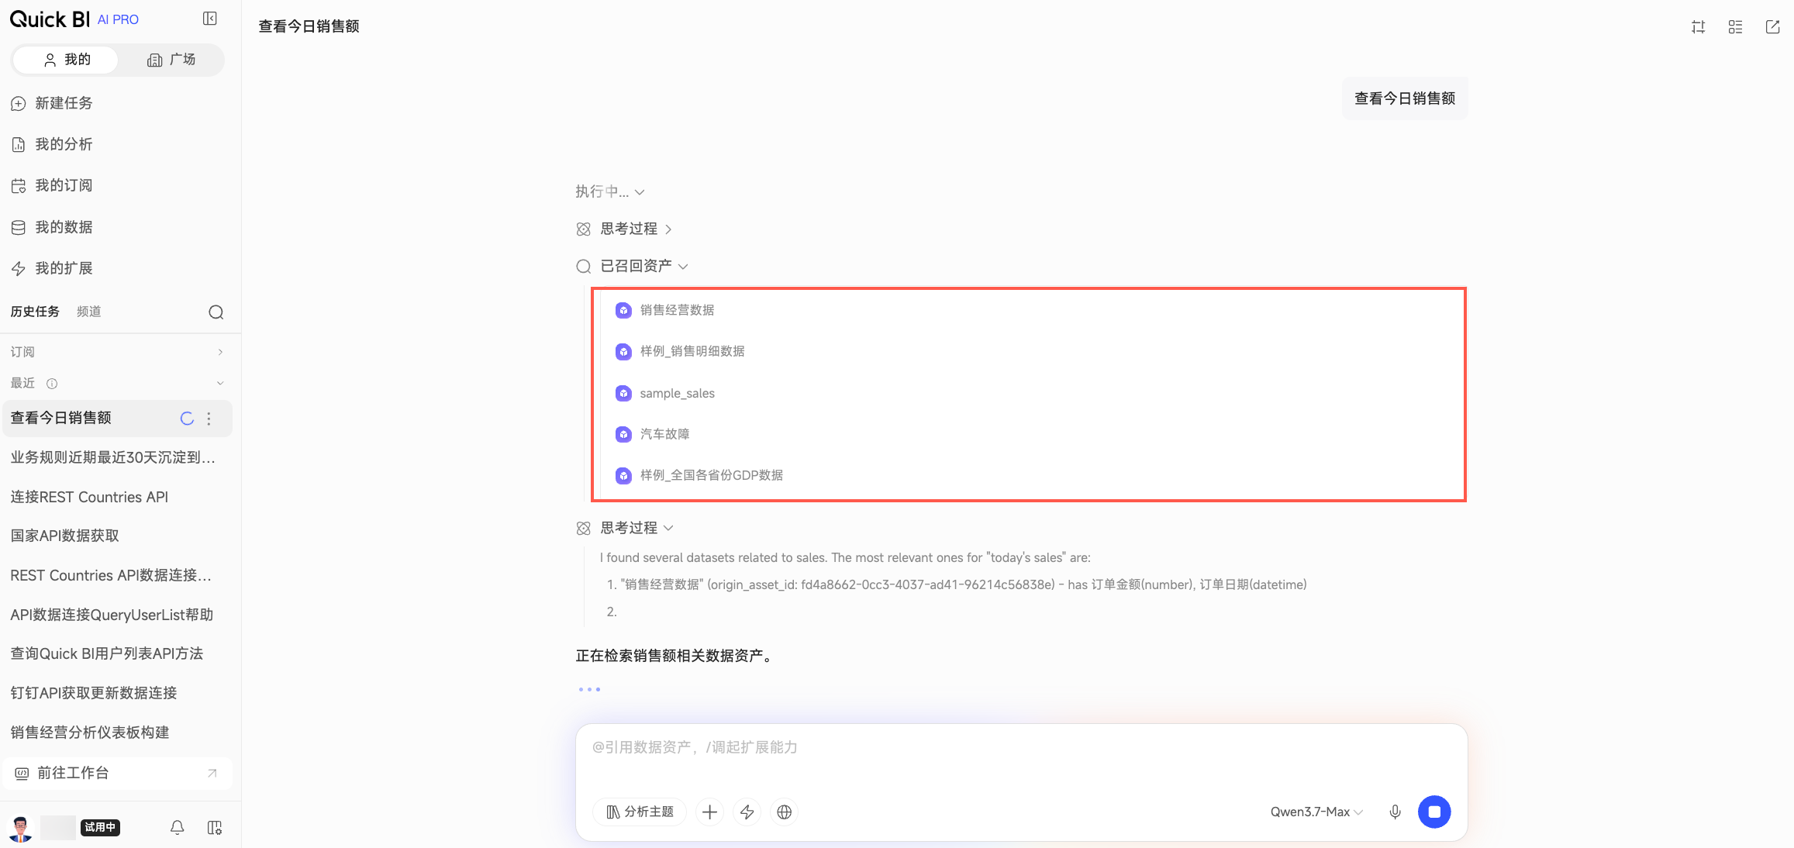Collapse the 最近 section chevron
The image size is (1794, 848).
click(220, 383)
